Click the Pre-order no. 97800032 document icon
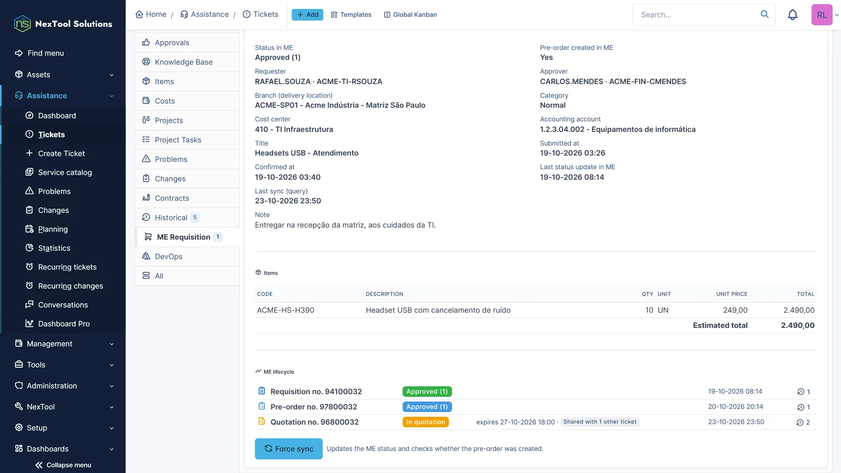The width and height of the screenshot is (841, 473). [262, 406]
